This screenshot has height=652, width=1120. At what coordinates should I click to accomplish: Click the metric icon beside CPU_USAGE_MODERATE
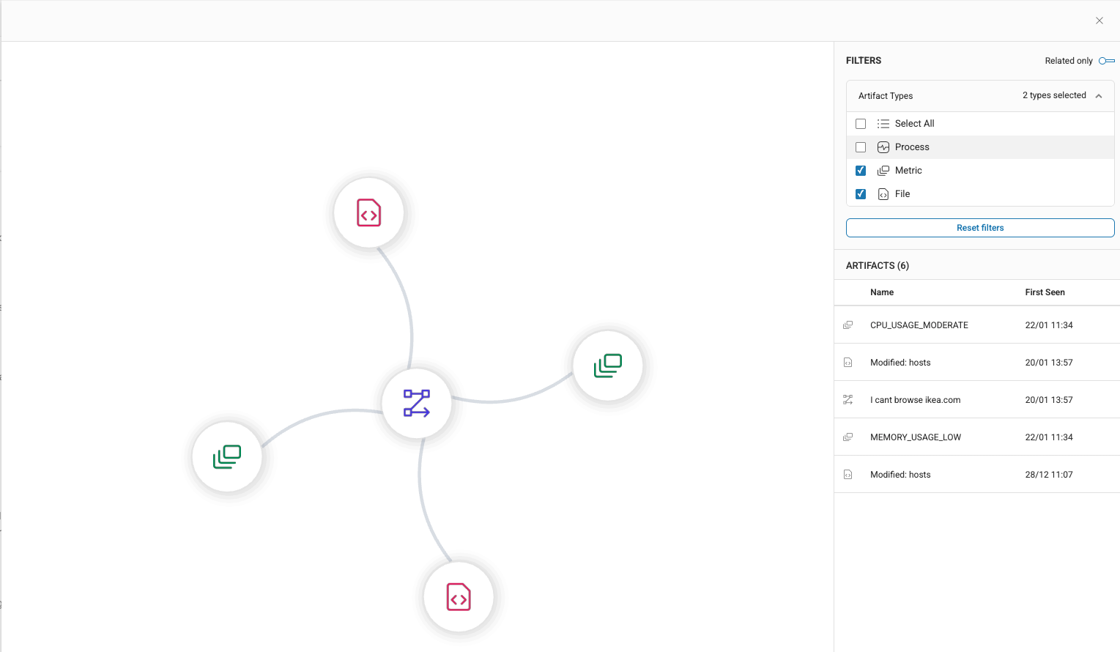pyautogui.click(x=848, y=325)
